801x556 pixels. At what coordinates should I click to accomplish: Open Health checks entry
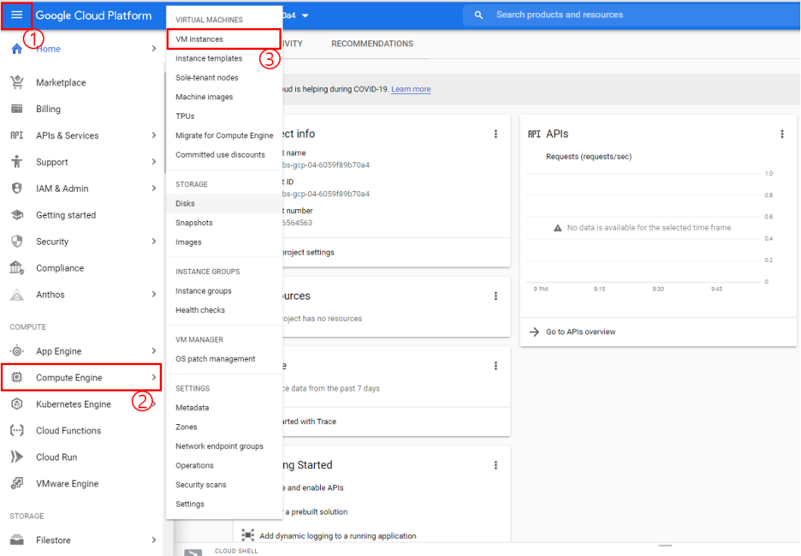(200, 310)
